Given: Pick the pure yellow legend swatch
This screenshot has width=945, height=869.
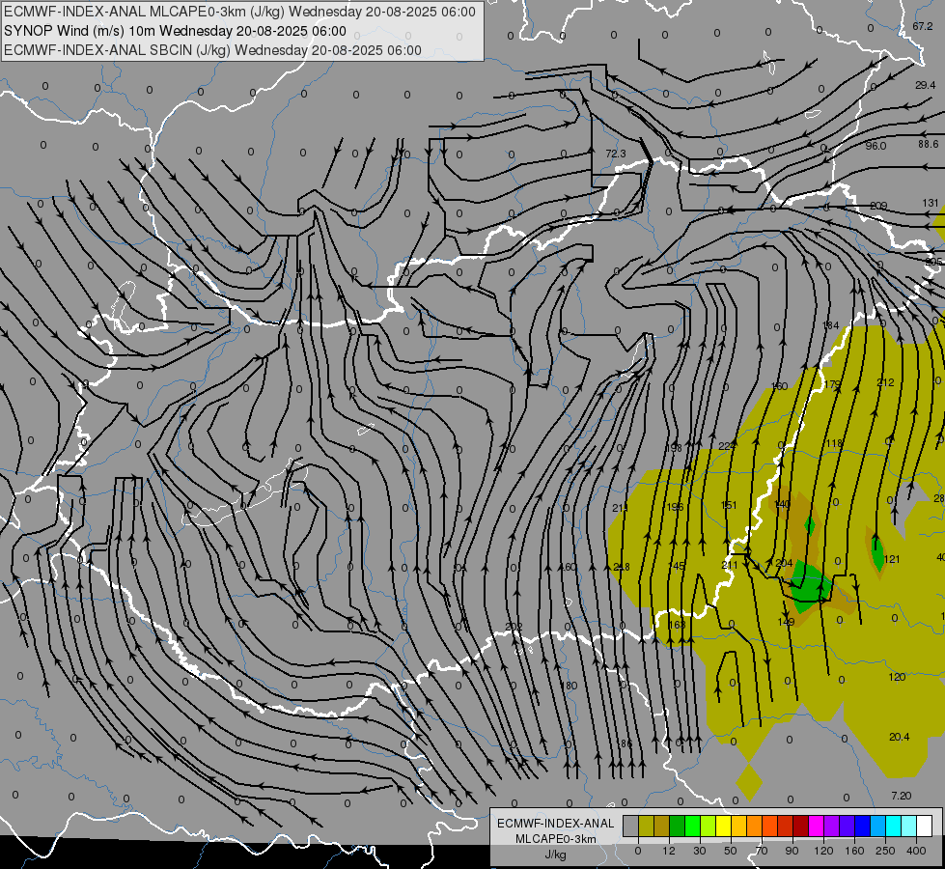Looking at the screenshot, I should pyautogui.click(x=723, y=827).
